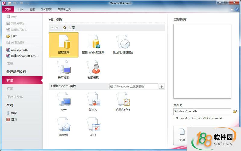Image resolution: width=241 pixels, height=151 pixels.
Task: Click the Office.com template search box
Action: coord(134,86)
